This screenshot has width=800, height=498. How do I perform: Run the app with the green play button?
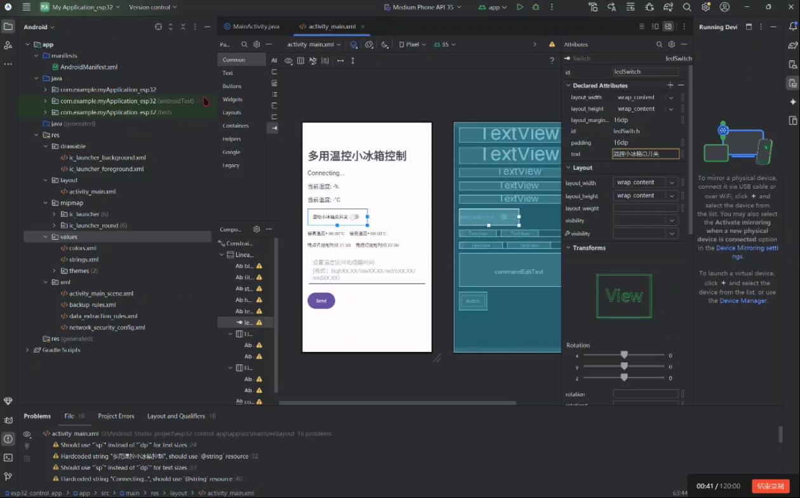(x=520, y=7)
